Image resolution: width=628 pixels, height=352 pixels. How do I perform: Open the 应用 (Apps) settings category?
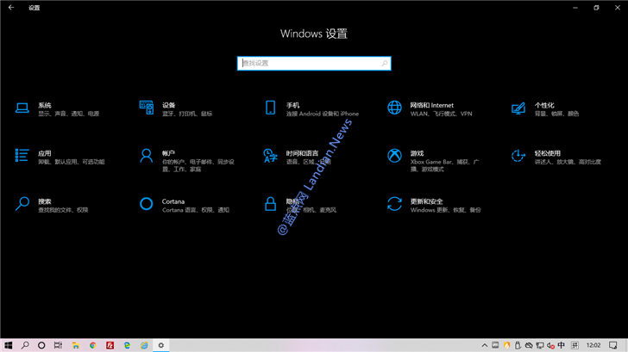pyautogui.click(x=60, y=157)
